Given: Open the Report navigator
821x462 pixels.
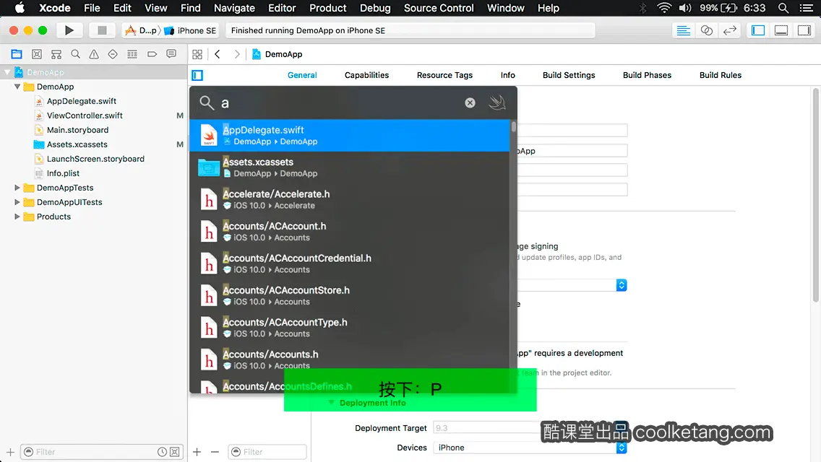Looking at the screenshot, I should (x=171, y=54).
